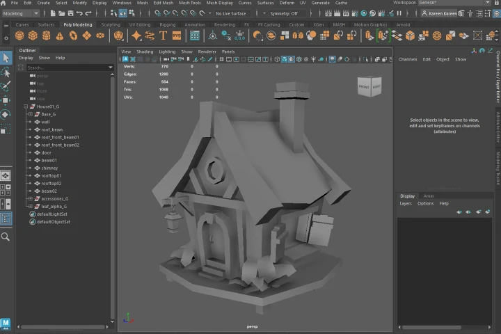Click the SVG import shelf icon
Screen dimensions: 501x334
coord(177,35)
